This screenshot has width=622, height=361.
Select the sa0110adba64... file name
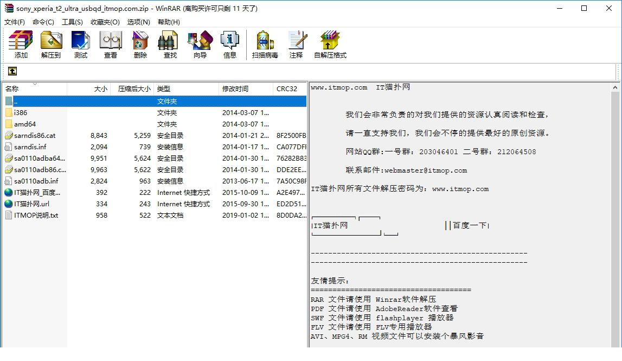pyautogui.click(x=40, y=159)
